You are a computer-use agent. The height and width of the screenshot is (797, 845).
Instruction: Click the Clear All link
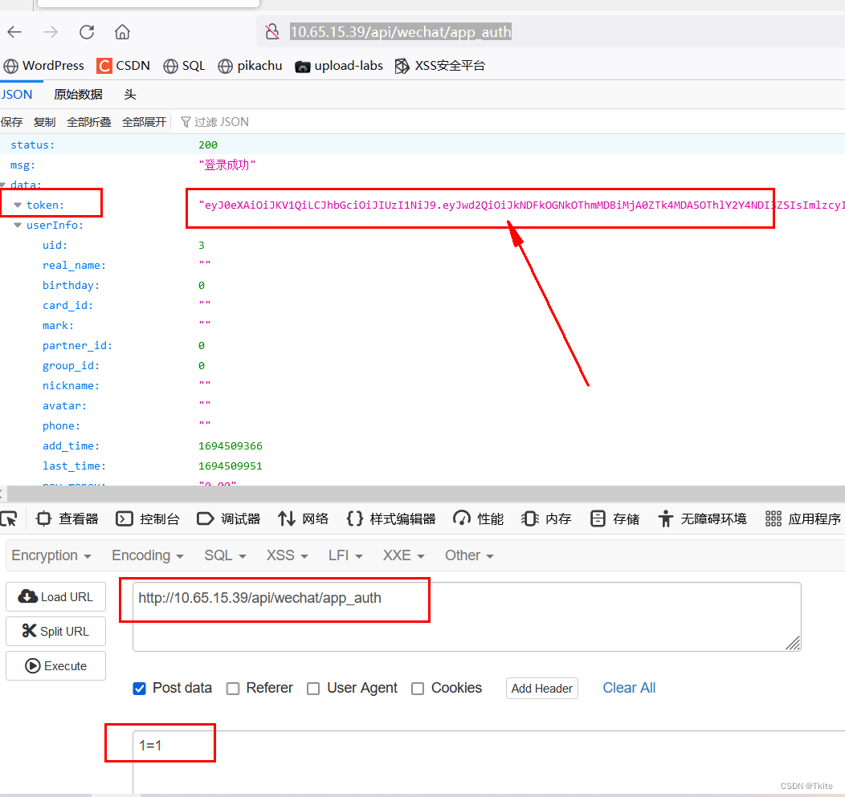(629, 688)
